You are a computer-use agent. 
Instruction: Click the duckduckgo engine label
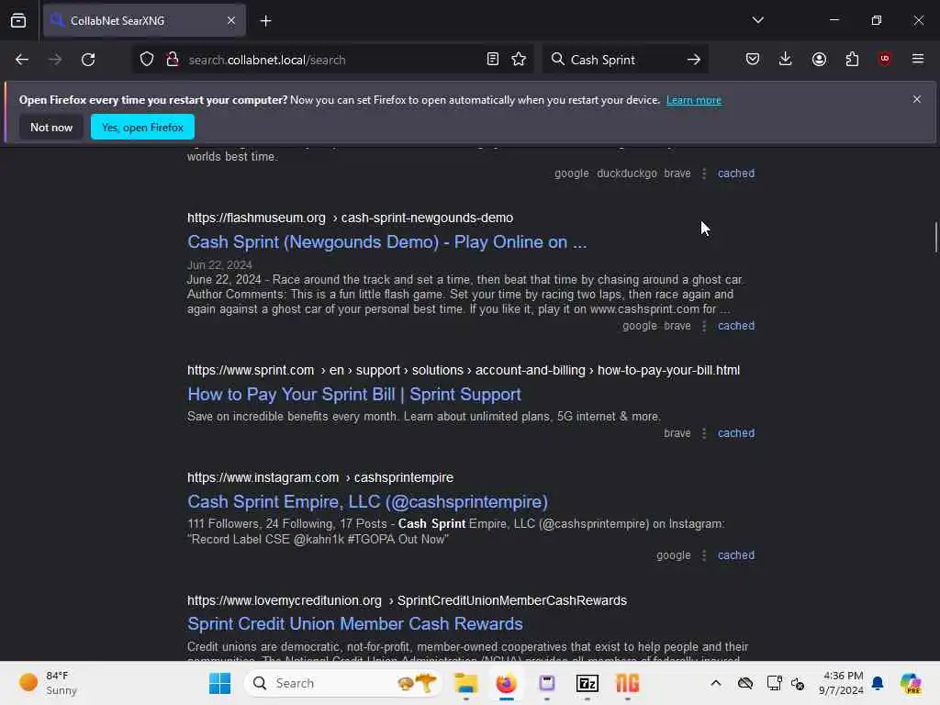[x=626, y=173]
